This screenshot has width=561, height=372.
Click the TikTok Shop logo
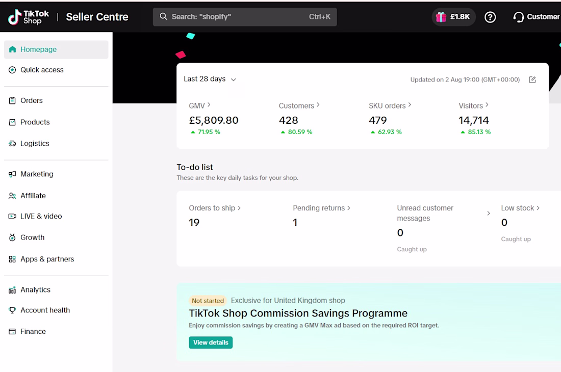(29, 17)
